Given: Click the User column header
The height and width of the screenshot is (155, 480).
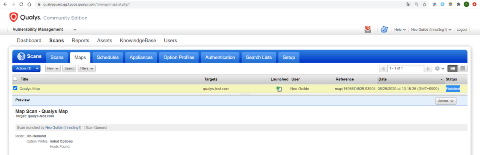Looking at the screenshot, I should point(296,79).
